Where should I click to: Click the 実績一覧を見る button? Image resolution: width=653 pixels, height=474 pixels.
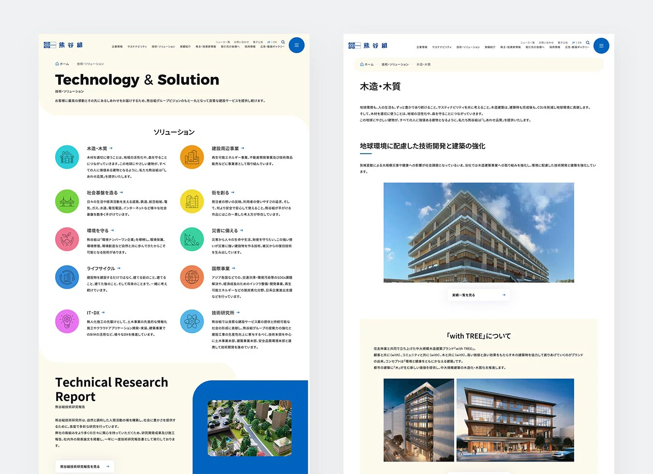tap(478, 295)
